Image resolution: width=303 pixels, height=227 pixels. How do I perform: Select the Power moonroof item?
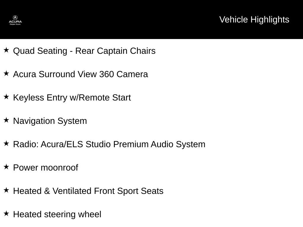pyautogui.click(x=46, y=168)
